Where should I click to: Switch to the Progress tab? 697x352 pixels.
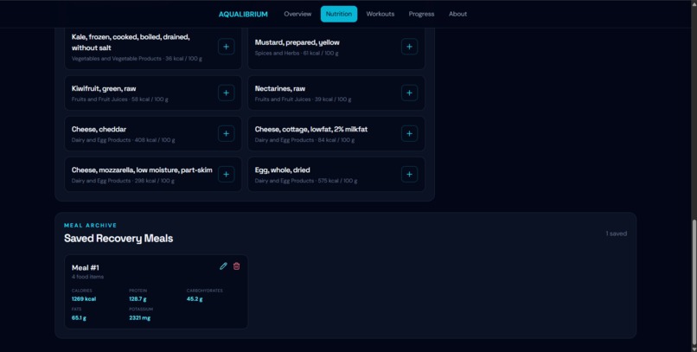pyautogui.click(x=421, y=14)
